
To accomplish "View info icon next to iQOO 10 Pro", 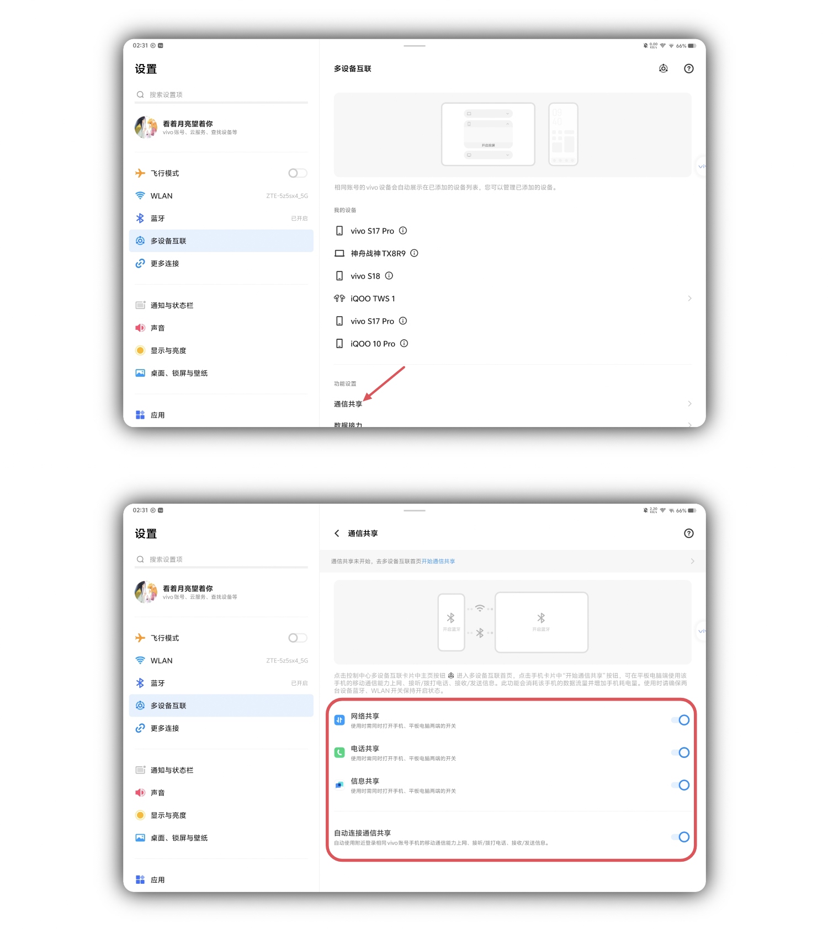I will point(404,343).
